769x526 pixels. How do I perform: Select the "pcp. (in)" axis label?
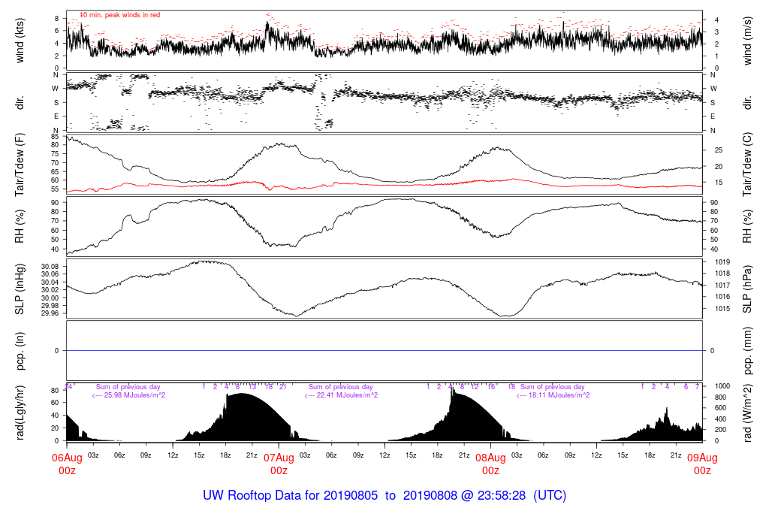coord(20,351)
